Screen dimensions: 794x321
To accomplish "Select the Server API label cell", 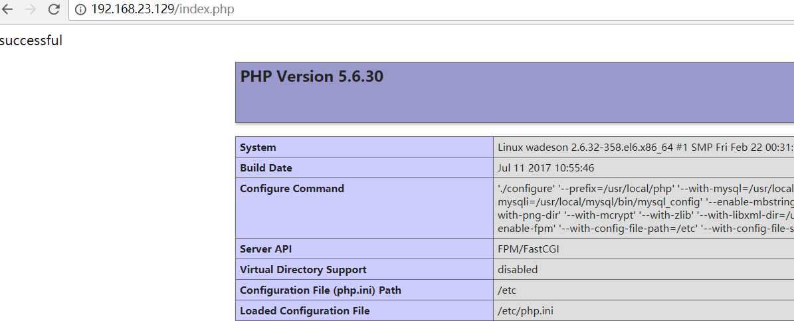I will (266, 249).
